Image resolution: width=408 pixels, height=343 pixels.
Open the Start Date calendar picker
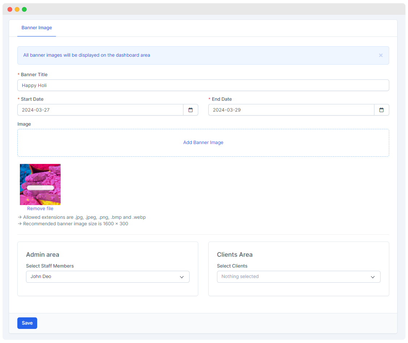pyautogui.click(x=191, y=110)
